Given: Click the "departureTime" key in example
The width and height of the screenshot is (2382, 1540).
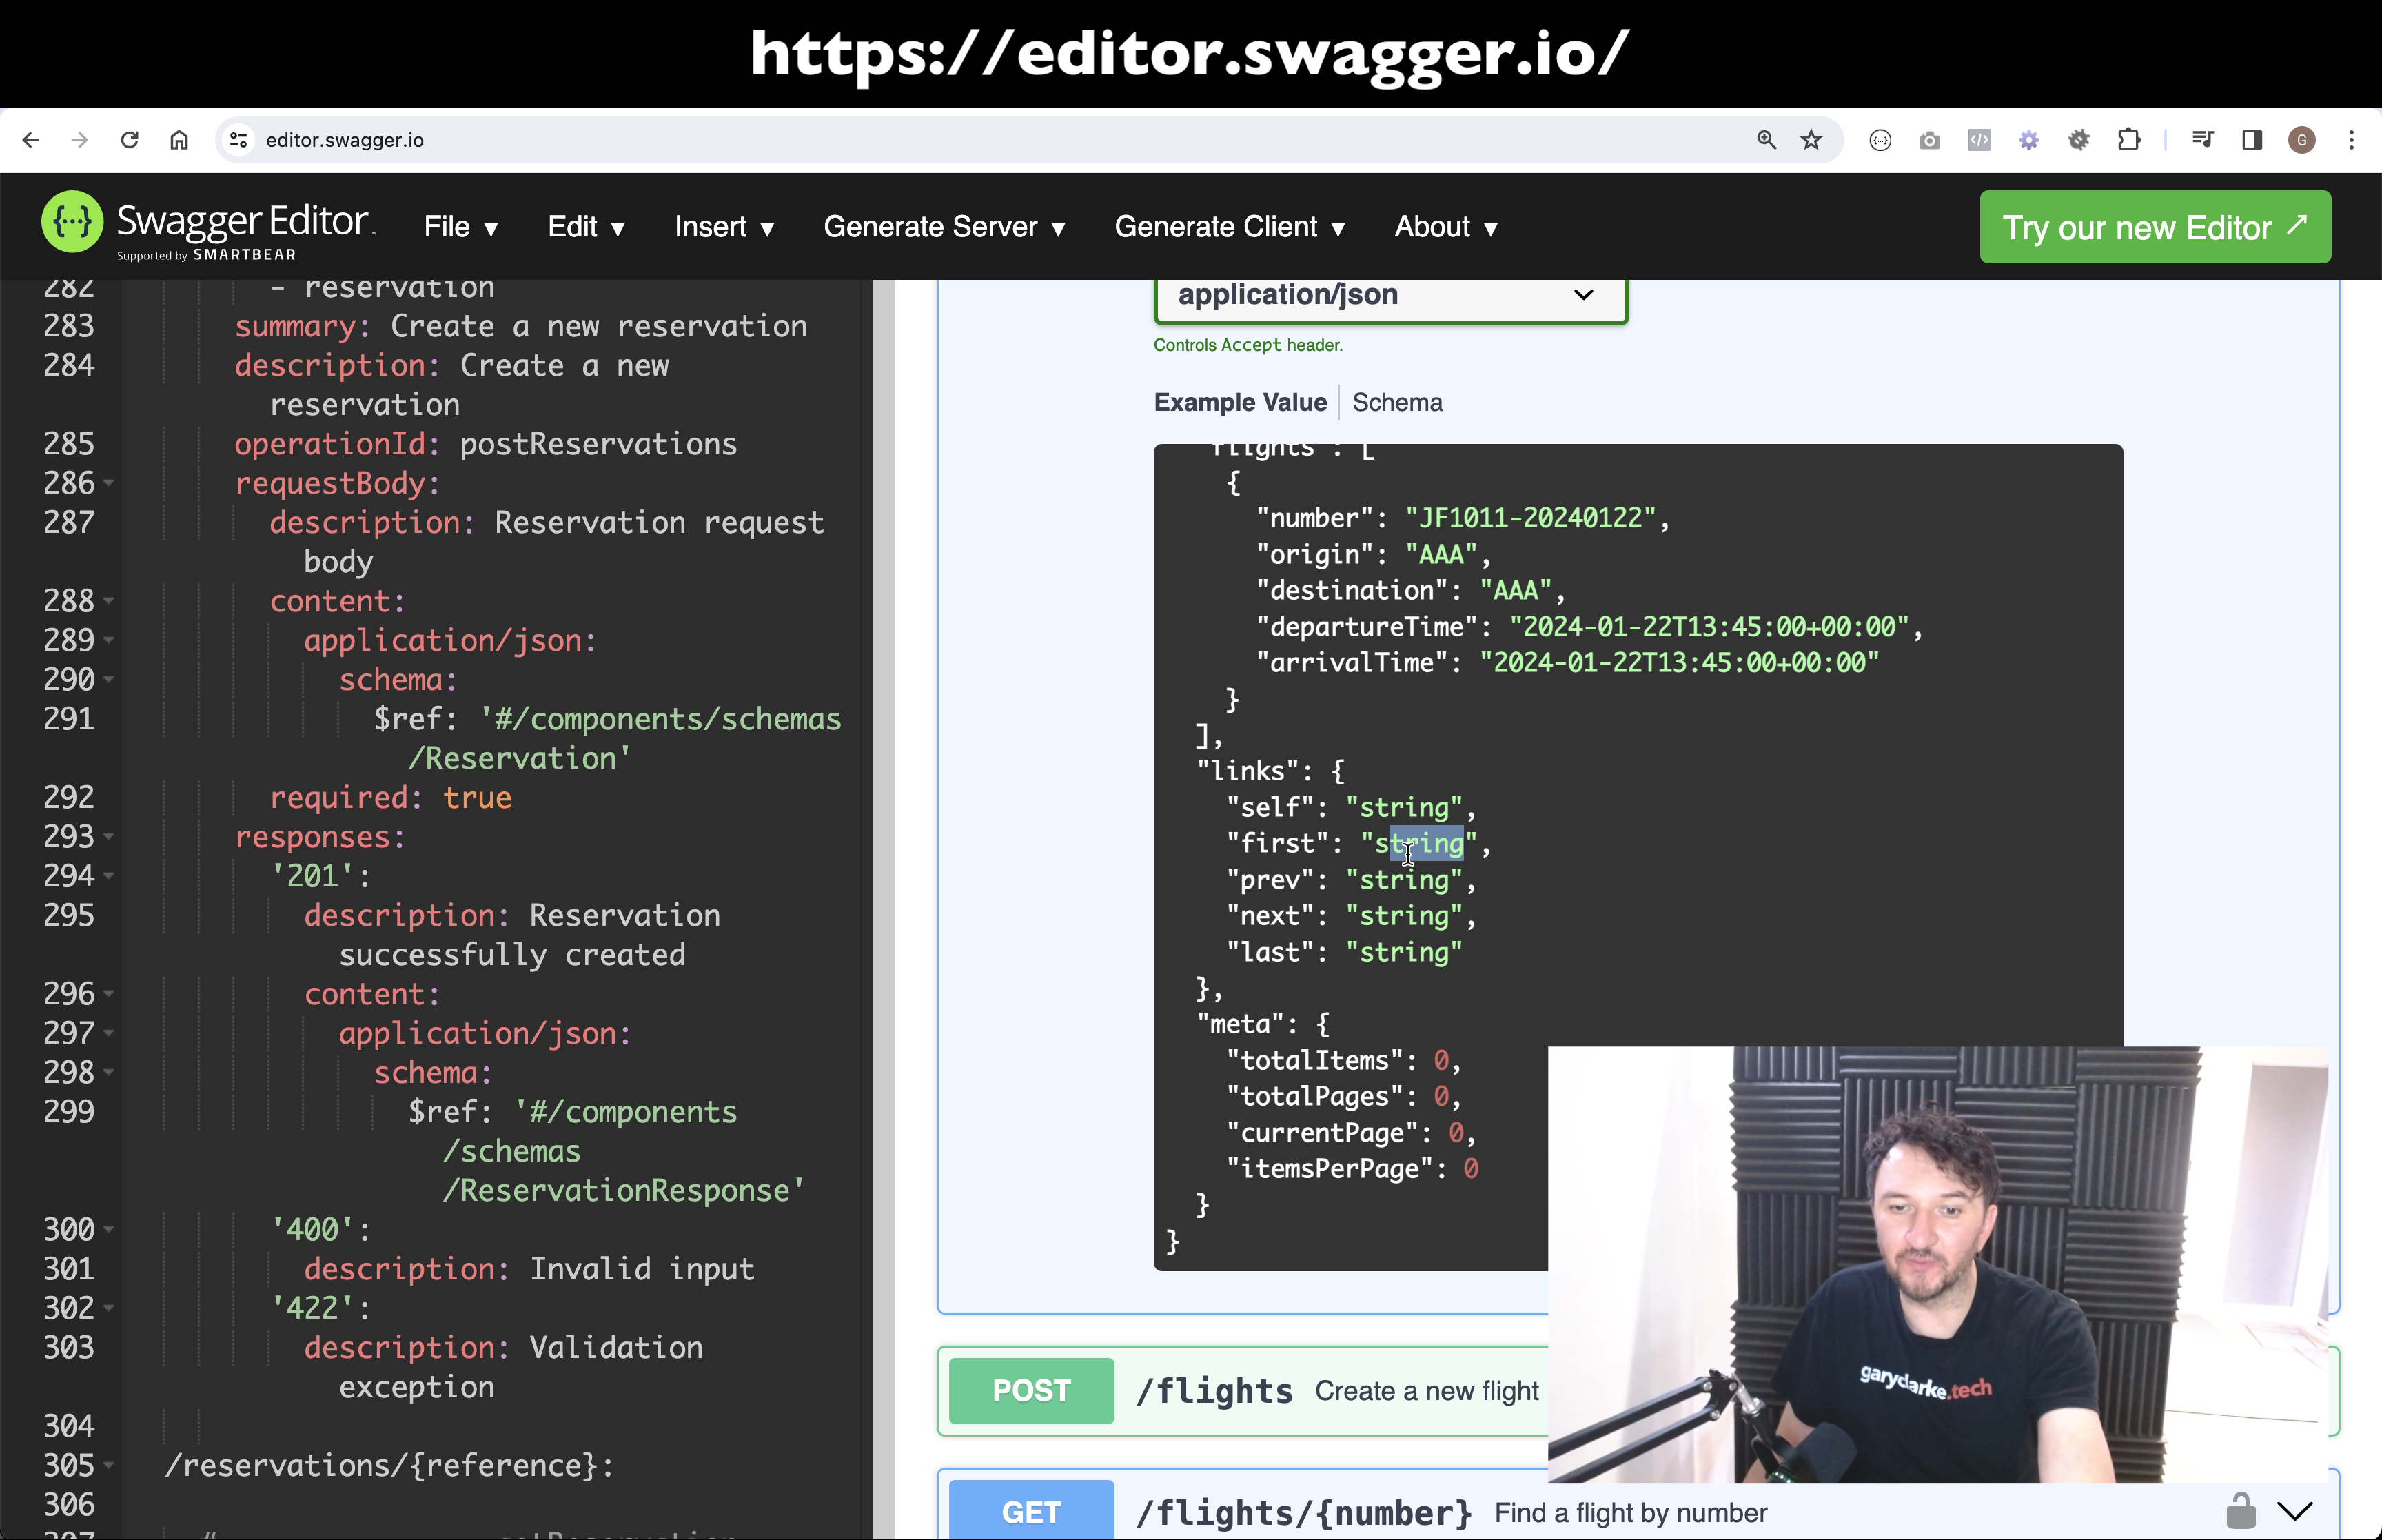Looking at the screenshot, I should (1367, 627).
